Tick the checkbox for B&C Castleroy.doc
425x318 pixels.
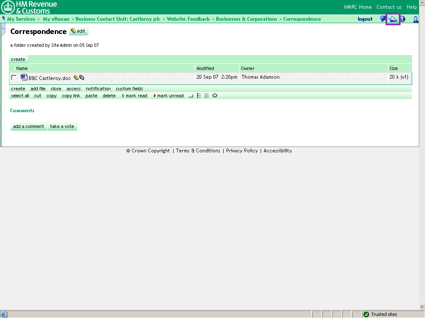point(14,77)
